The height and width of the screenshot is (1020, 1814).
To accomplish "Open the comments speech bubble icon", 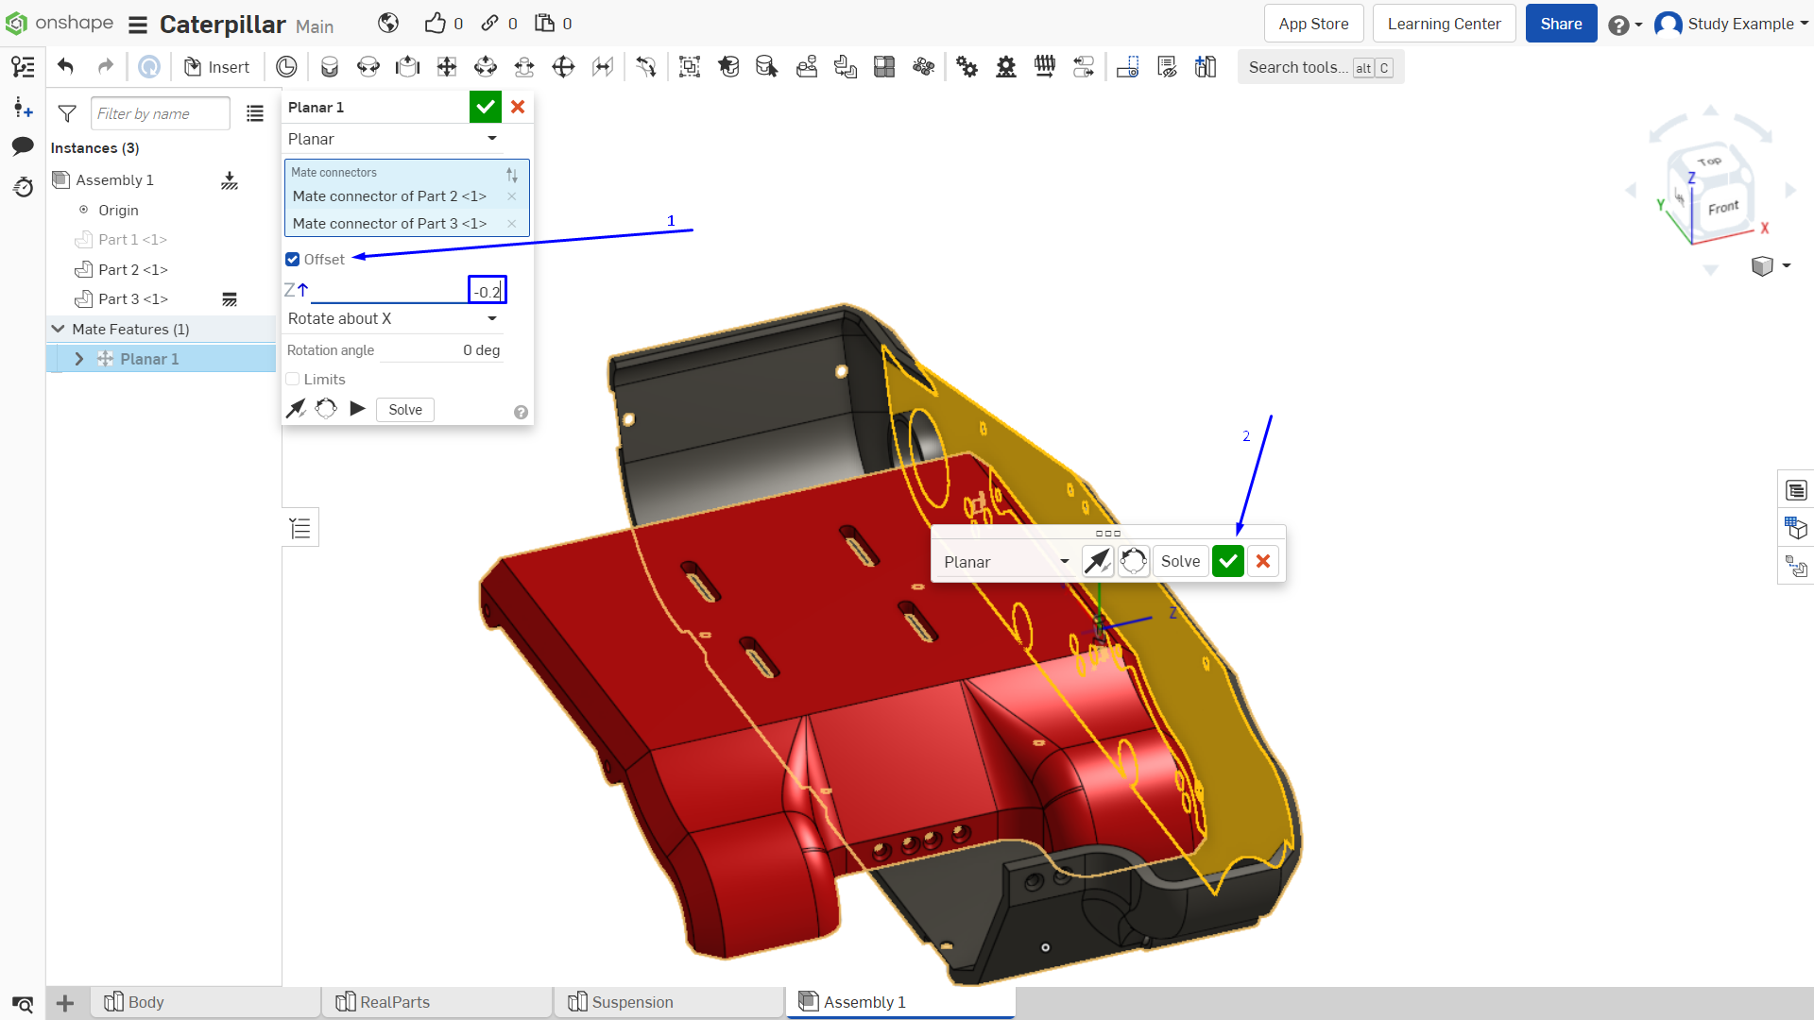I will [x=23, y=146].
